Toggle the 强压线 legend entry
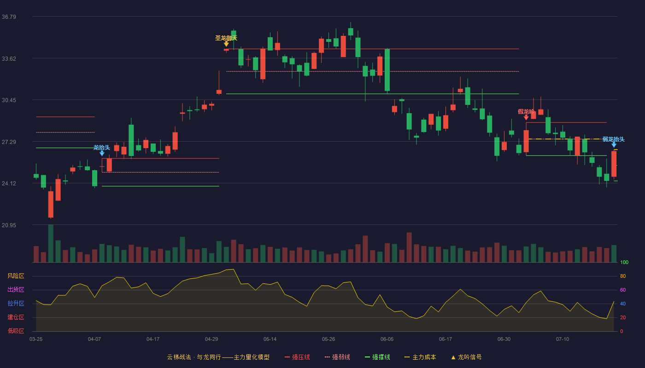 pyautogui.click(x=297, y=357)
